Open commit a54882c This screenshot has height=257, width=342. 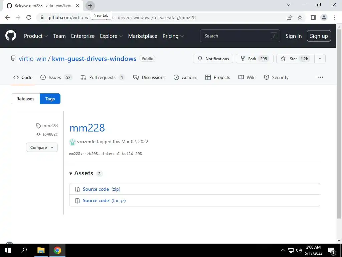(50, 134)
